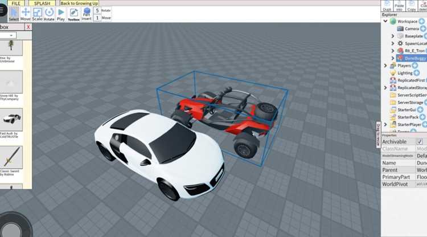The height and width of the screenshot is (237, 427).
Task: Select Workspace in the Explorer
Action: click(407, 21)
